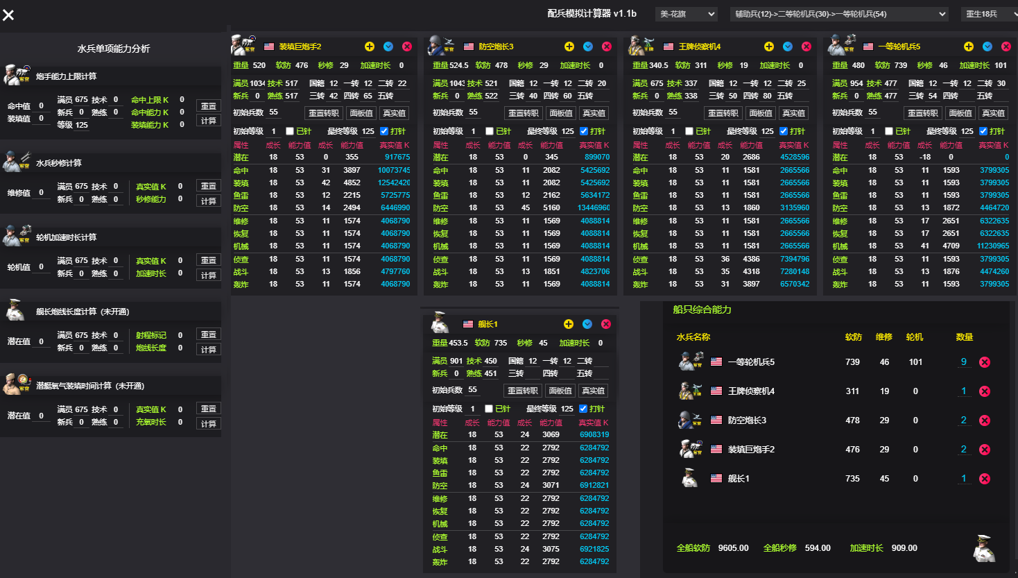1018x578 pixels.
Task: Expand the 辅助兵 class path dropdown
Action: 839,14
